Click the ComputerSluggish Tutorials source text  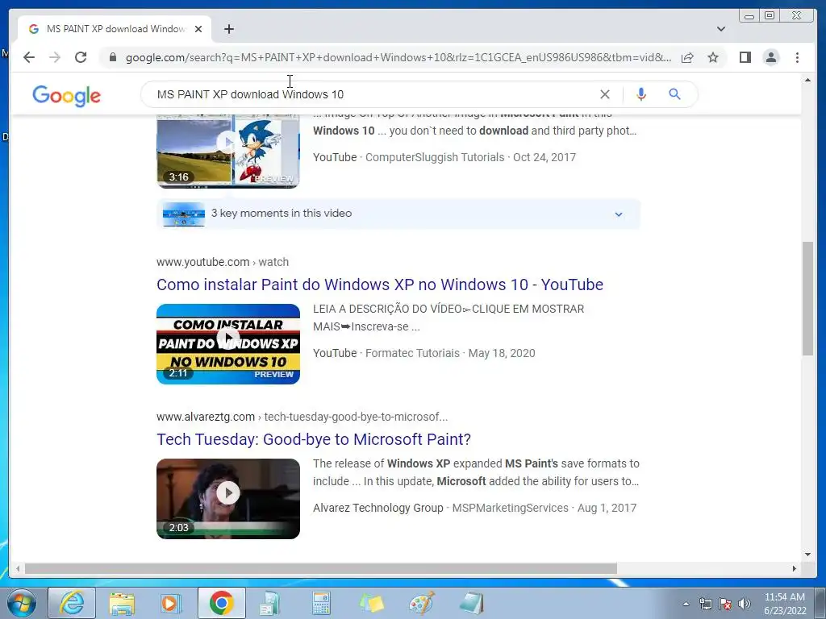[x=435, y=157]
